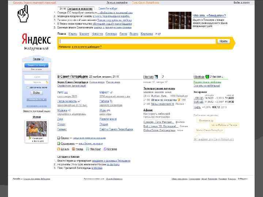Screen dimensions: 263x197
Task: Open the Личные настройки top link
Action: 117,3
